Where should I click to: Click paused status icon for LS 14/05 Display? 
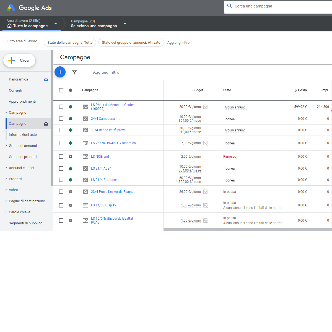click(x=71, y=205)
